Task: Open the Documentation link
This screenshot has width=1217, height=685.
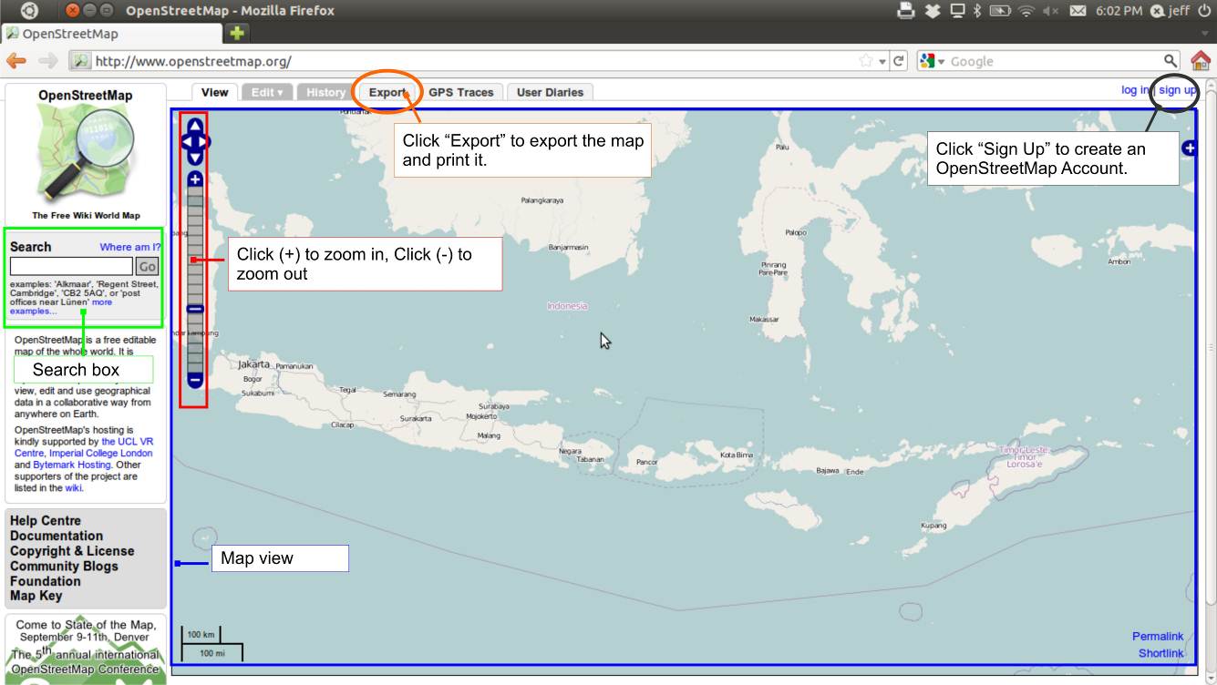Action: [x=57, y=536]
